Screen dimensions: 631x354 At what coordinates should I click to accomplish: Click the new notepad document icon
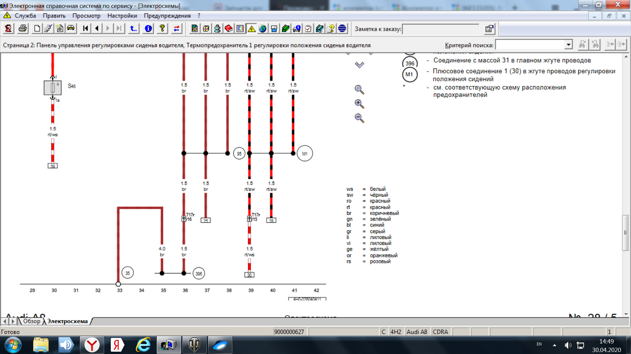pyautogui.click(x=59, y=29)
